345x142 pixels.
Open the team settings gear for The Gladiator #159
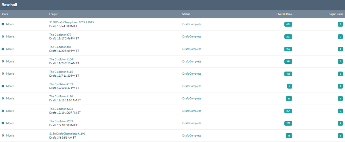point(3,86)
